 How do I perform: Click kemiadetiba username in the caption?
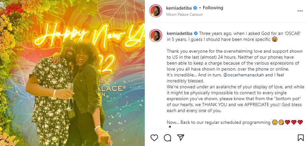tap(180, 33)
